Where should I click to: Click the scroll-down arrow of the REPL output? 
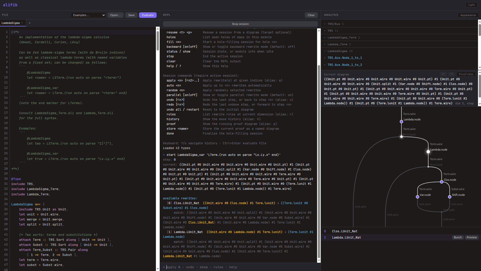319,260
